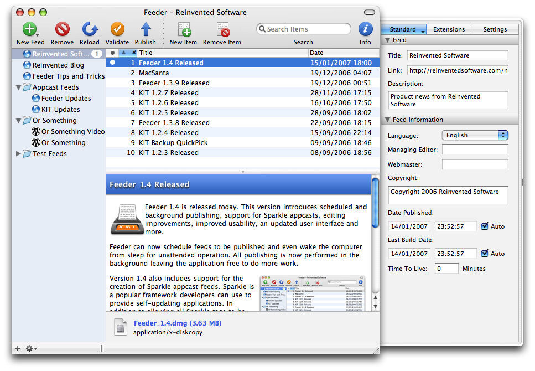Select the KIT 1.2.7 Released item
535x371 pixels.
(x=242, y=92)
